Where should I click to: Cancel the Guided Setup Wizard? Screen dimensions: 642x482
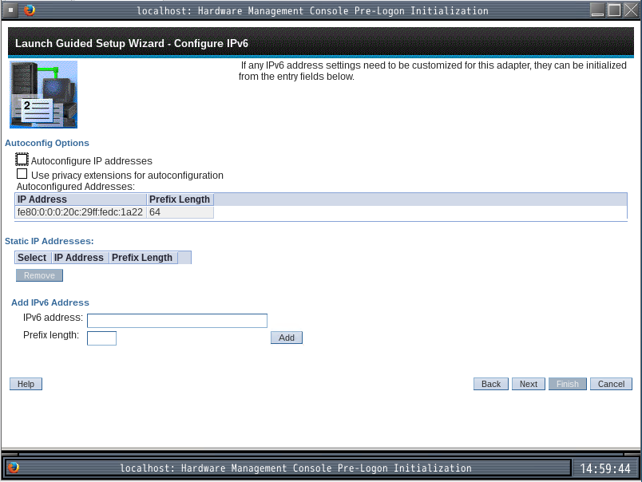tap(611, 384)
